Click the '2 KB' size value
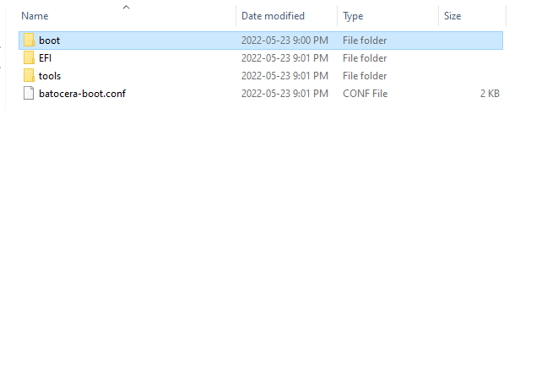Image resolution: width=547 pixels, height=390 pixels. [490, 94]
